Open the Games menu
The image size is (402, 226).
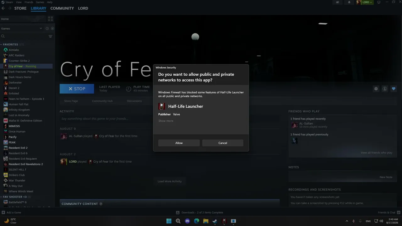click(x=40, y=2)
